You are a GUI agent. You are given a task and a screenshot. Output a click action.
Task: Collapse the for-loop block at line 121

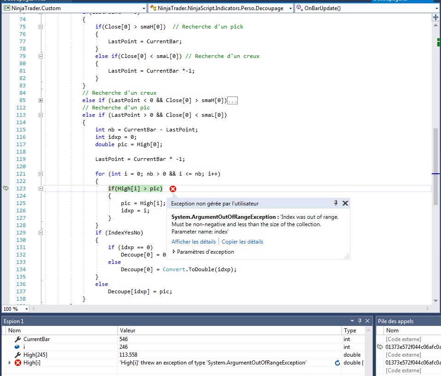point(40,174)
